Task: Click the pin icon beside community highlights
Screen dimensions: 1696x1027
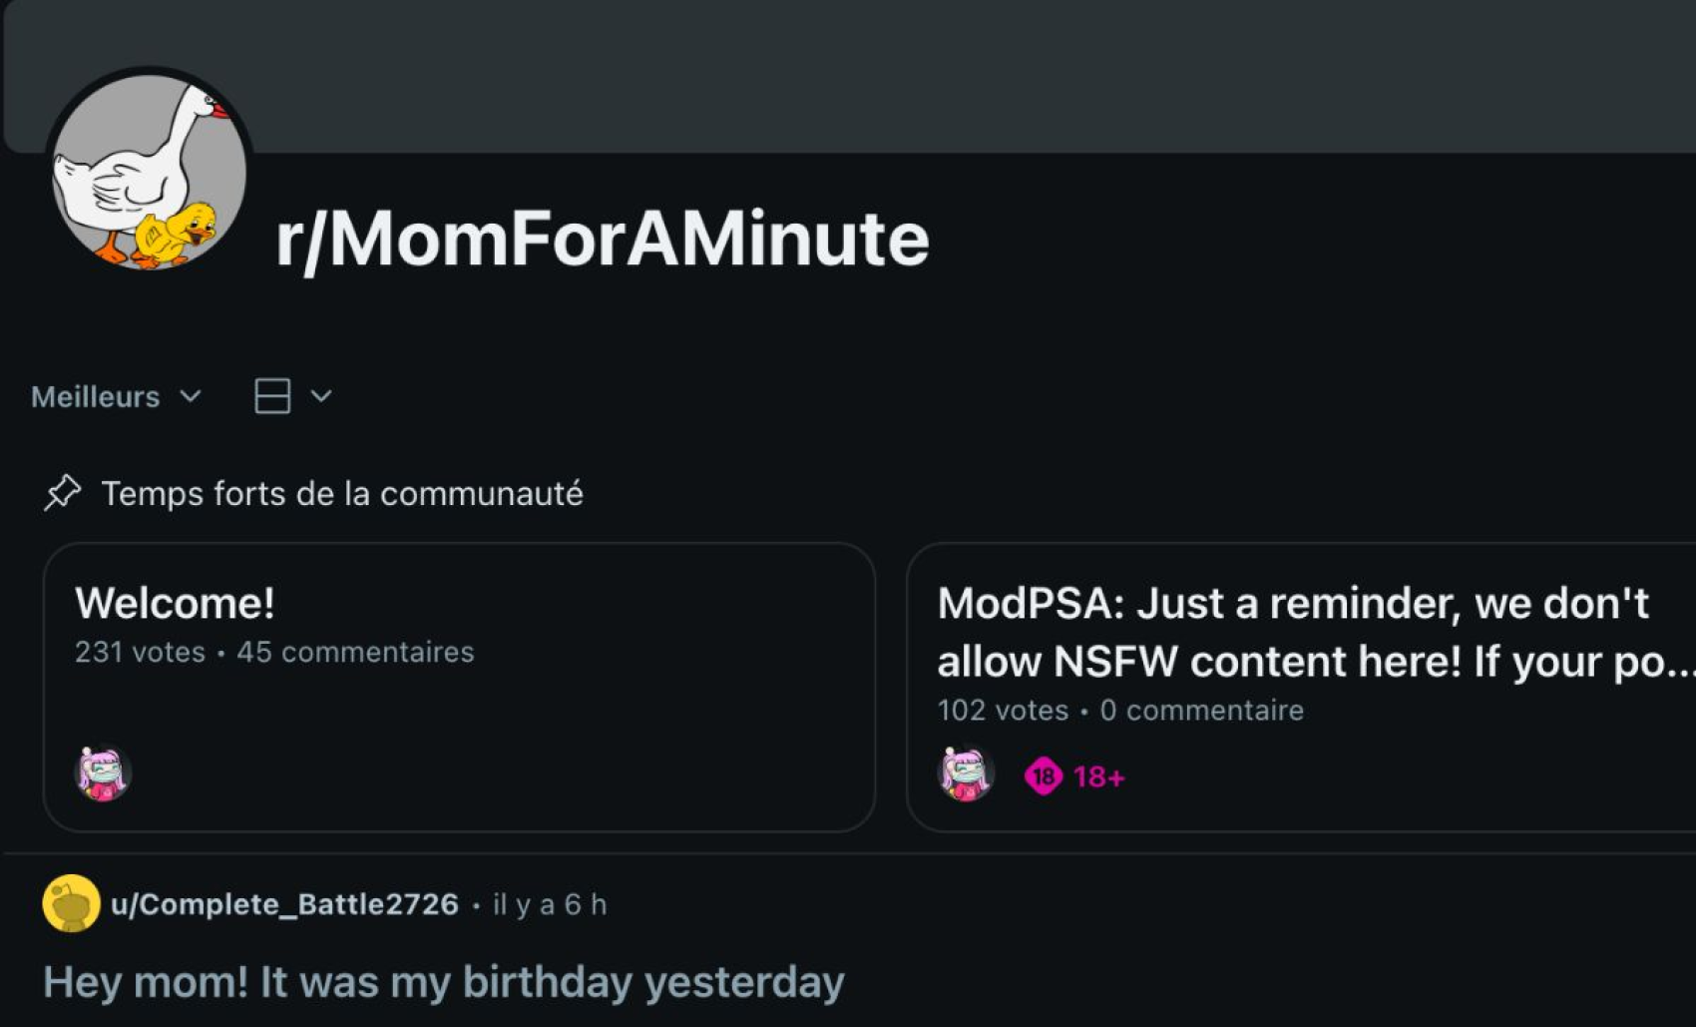Action: (x=62, y=493)
